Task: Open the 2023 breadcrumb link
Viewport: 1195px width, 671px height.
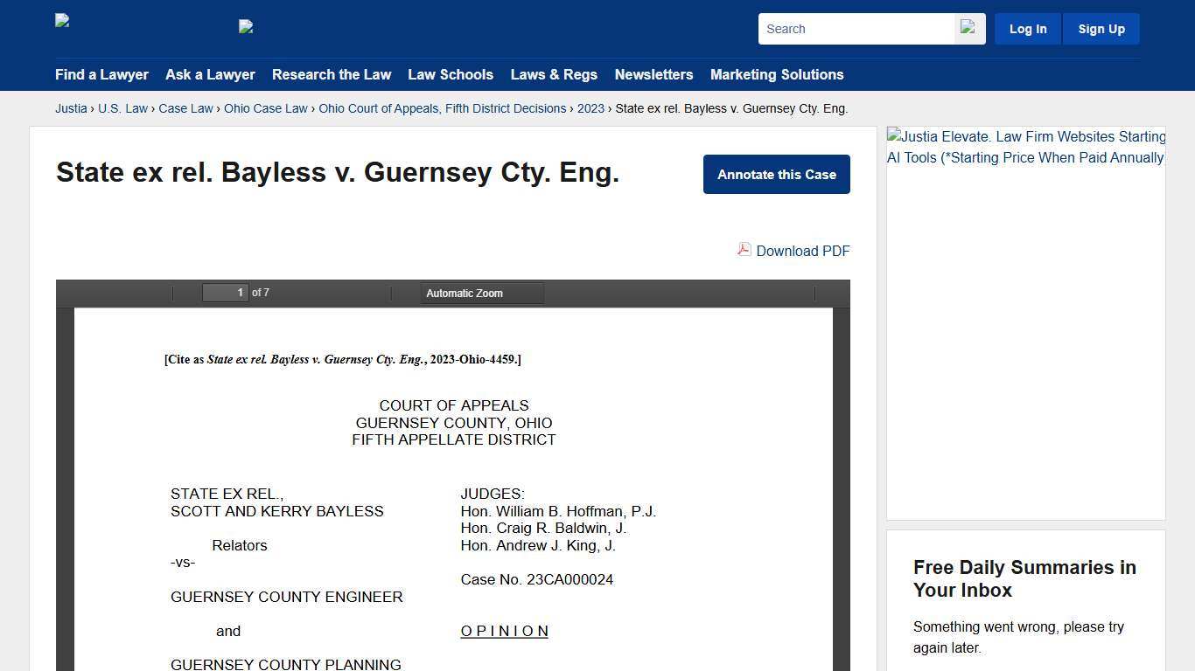Action: click(x=591, y=108)
